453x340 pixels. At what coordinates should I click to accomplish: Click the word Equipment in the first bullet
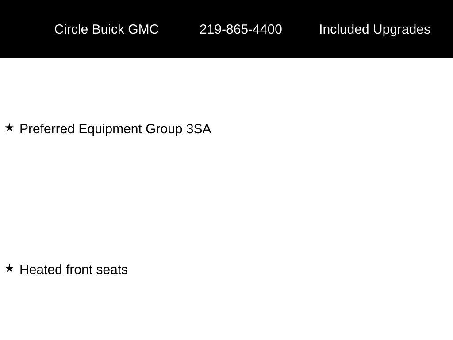110,129
